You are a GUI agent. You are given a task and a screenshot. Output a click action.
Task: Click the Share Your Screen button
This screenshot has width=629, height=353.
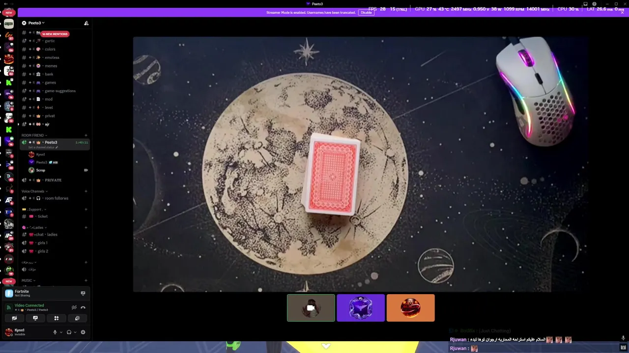(35, 318)
